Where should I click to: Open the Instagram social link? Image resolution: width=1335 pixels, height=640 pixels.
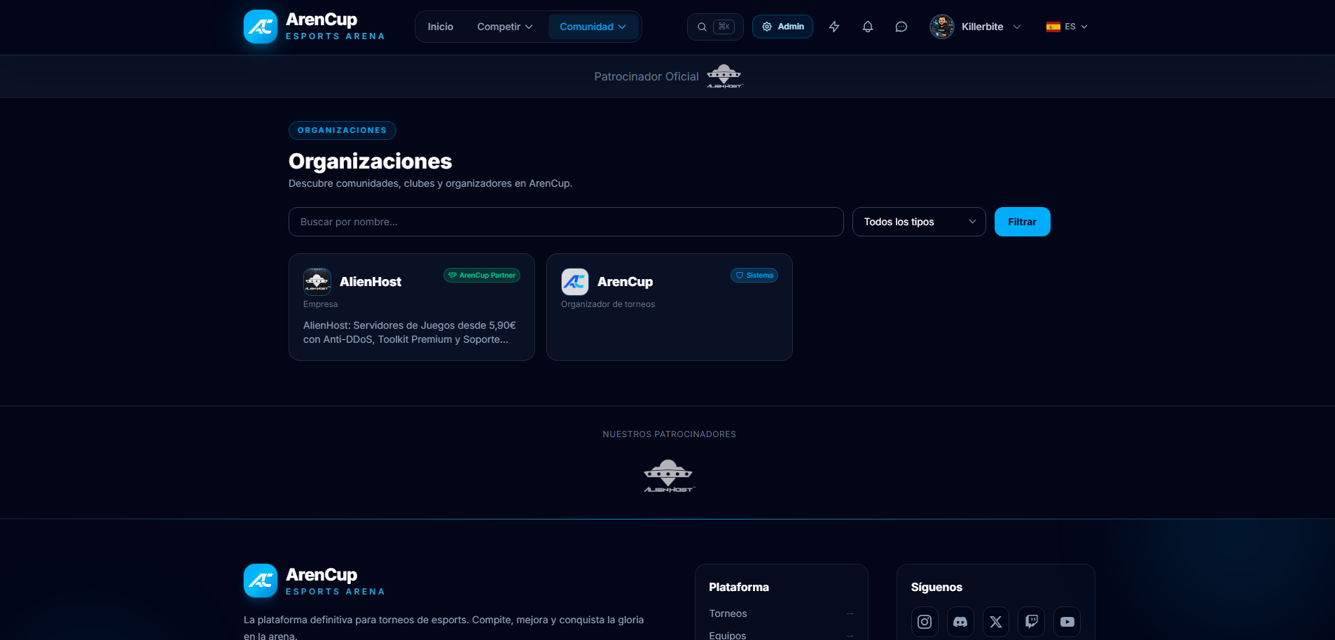coord(925,622)
